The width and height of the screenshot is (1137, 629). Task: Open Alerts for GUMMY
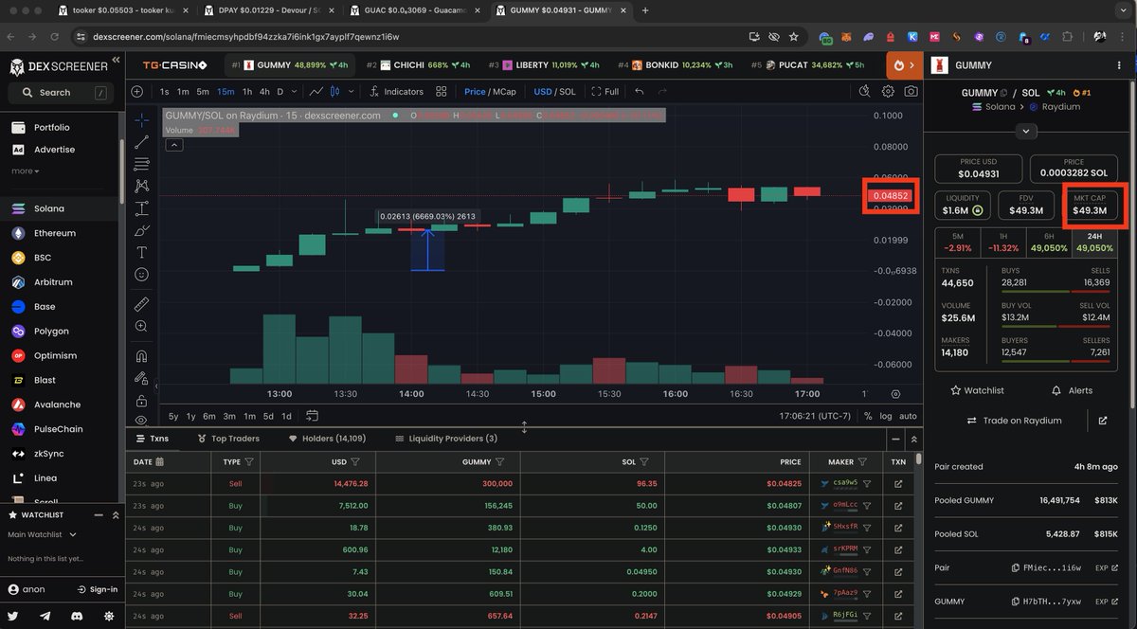click(x=1072, y=390)
